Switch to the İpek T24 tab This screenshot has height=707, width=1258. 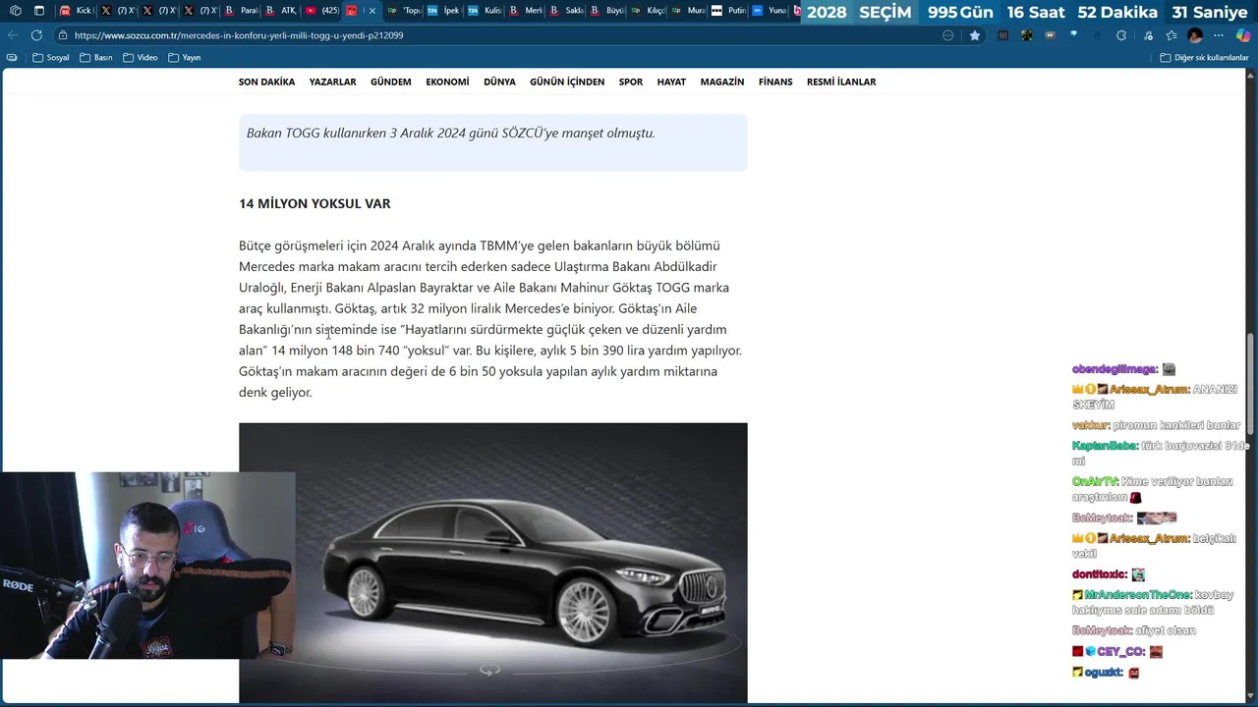pos(443,11)
